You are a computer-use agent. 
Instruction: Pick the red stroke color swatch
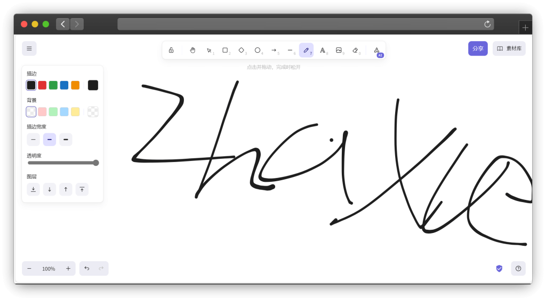point(42,85)
